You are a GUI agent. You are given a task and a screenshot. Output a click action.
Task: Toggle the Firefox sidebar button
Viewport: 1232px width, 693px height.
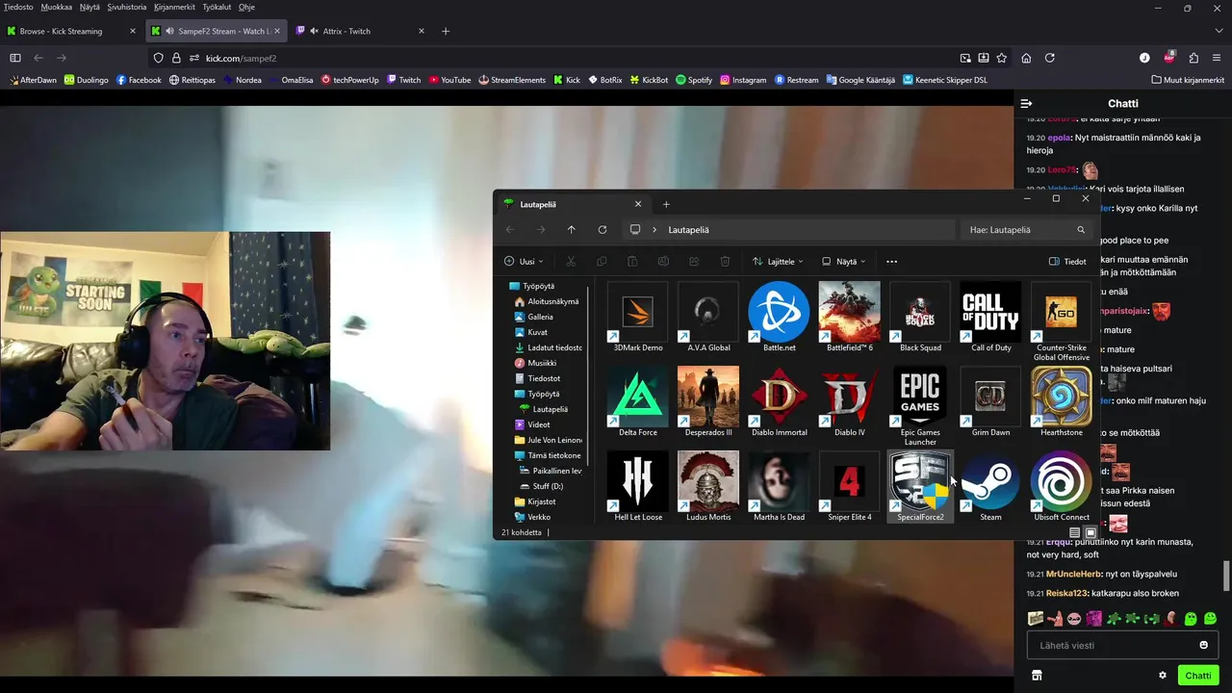click(14, 58)
